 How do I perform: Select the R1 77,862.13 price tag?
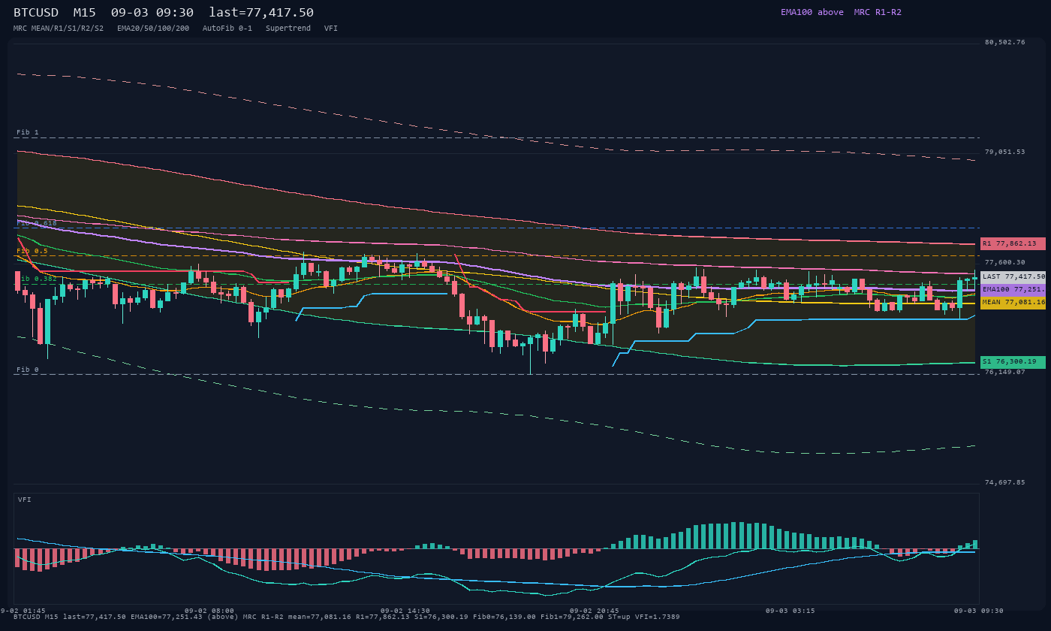tap(1013, 243)
